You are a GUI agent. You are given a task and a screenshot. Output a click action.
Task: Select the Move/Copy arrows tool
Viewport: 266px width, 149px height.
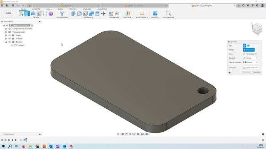point(103,14)
